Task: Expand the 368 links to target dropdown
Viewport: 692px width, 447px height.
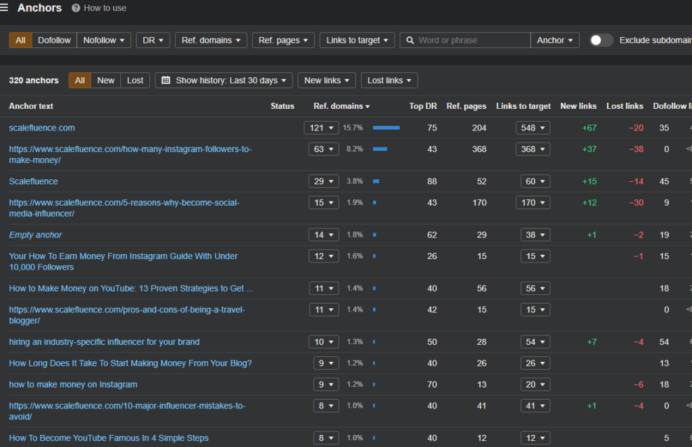Action: [533, 149]
